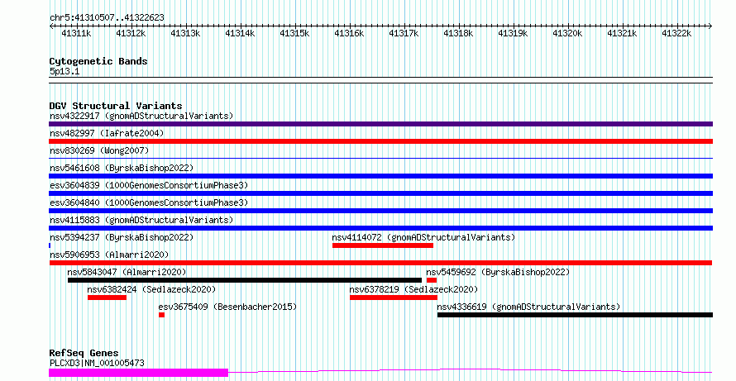Select the nsv482997 Iafrate2004 red bar
This screenshot has width=736, height=381.
[x=380, y=141]
